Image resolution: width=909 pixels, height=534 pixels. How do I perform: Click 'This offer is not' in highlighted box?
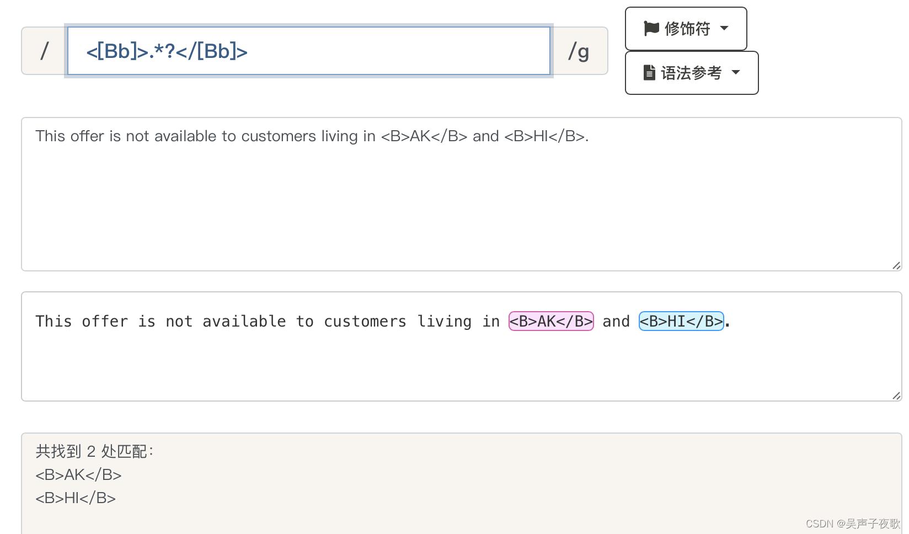tap(114, 321)
